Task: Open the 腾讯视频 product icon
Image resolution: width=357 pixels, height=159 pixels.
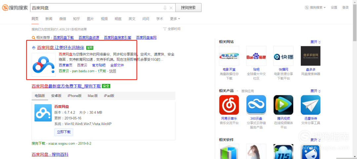Action: pyautogui.click(x=283, y=105)
